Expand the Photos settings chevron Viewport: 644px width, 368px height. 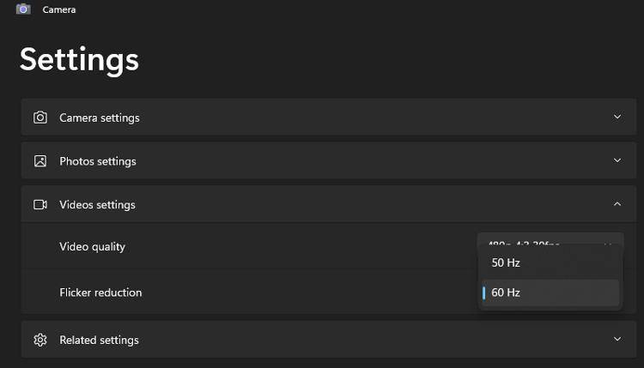coord(617,161)
